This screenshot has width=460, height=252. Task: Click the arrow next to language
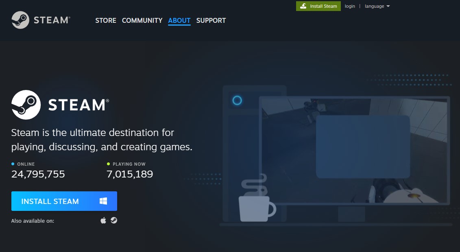(x=387, y=6)
